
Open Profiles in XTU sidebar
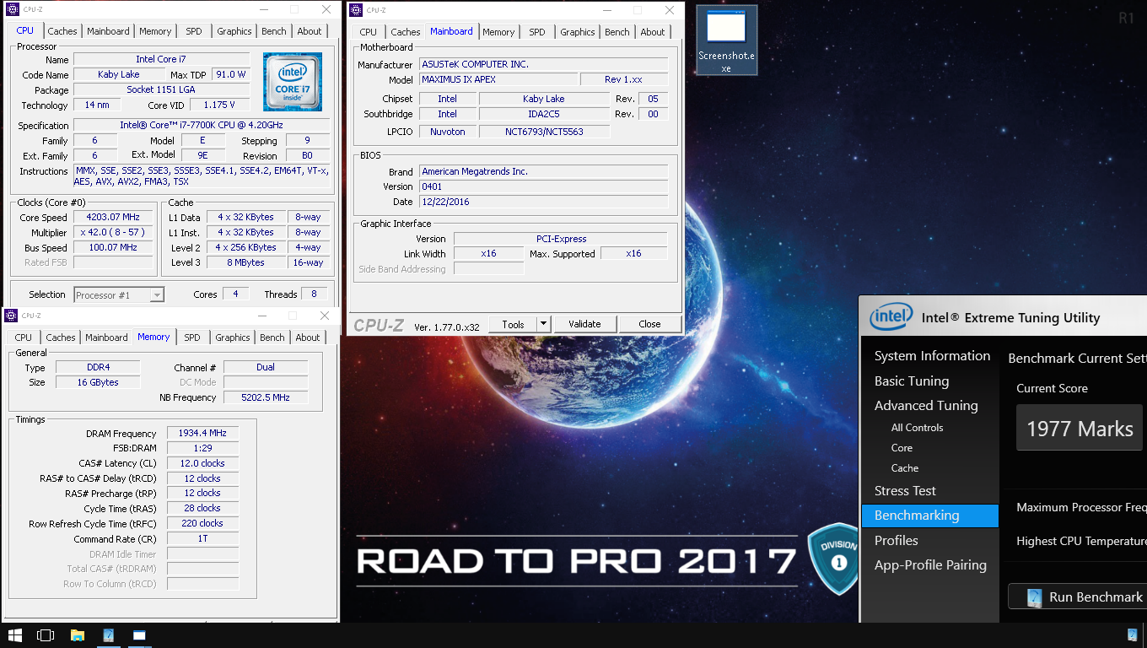coord(897,541)
